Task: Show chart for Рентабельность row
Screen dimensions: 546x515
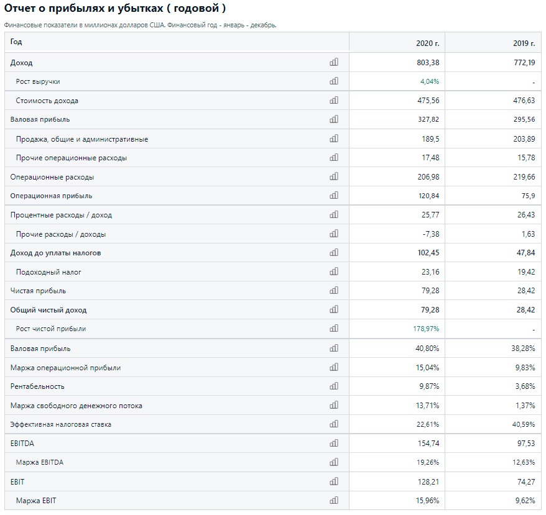Action: pos(334,386)
